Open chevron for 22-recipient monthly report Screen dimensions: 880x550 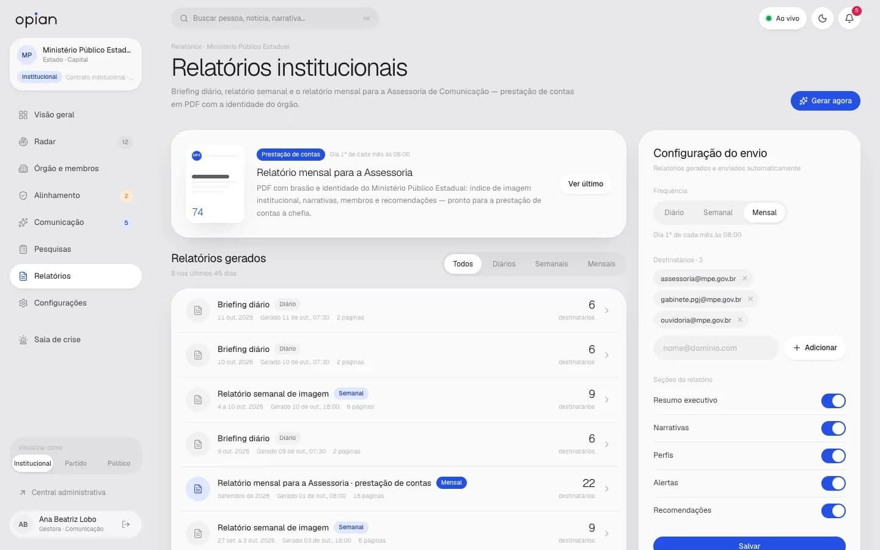click(607, 489)
